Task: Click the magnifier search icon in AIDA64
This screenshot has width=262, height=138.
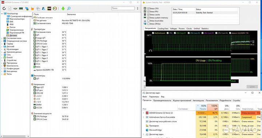Action: 69,8
